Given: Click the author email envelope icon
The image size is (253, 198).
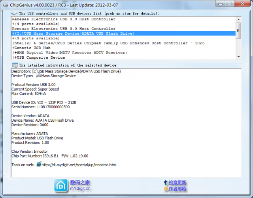Looking at the screenshot, I should pos(166,189).
